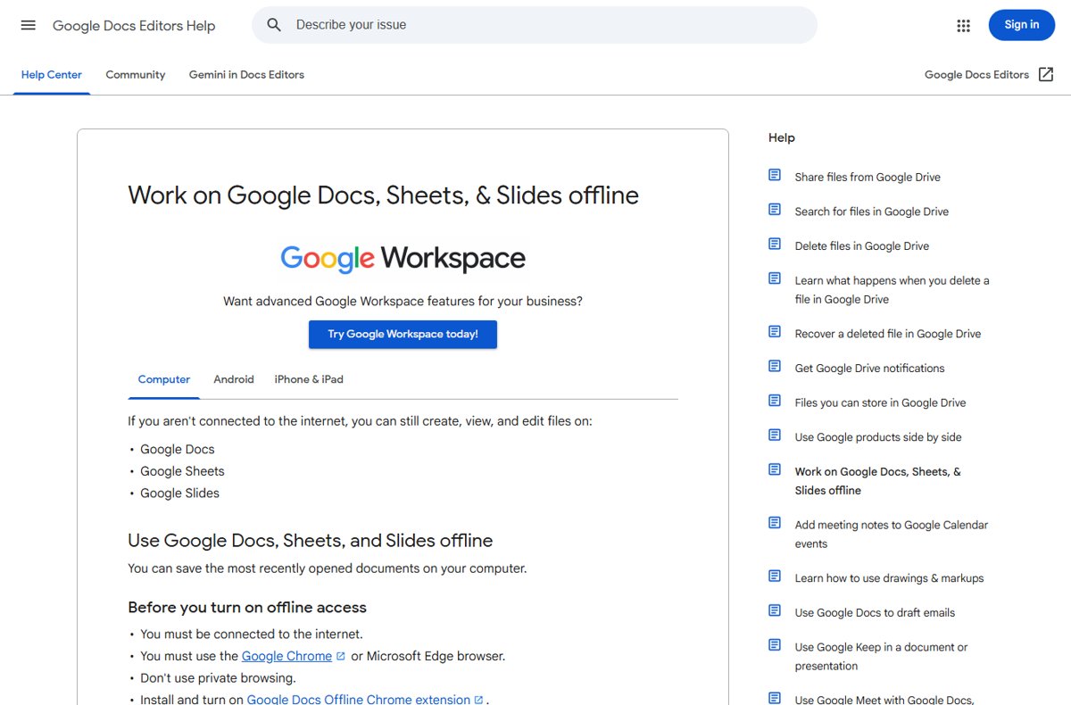Click article icon beside Delete files in Google Drive
Screen dimensions: 1071x705
point(775,245)
